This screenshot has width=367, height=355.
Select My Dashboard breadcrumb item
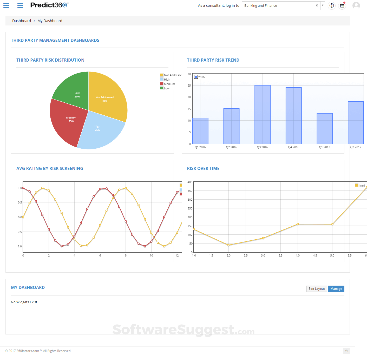[50, 21]
